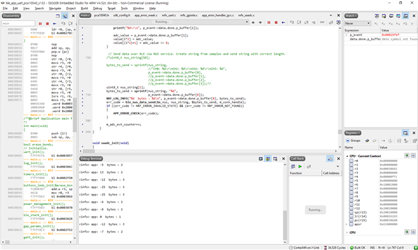Click the Expression column header
The width and height of the screenshot is (418, 250).
[362, 31]
